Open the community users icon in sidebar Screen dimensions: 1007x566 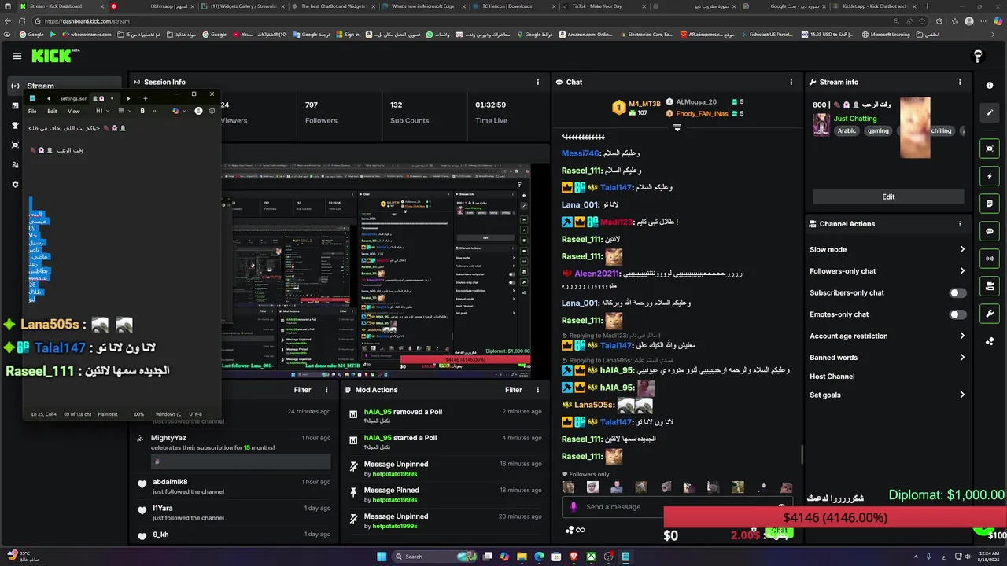15,165
